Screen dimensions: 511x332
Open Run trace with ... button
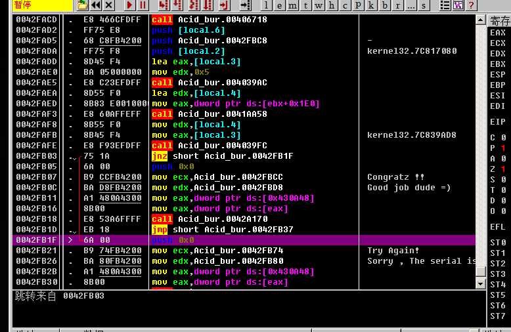tap(411, 5)
